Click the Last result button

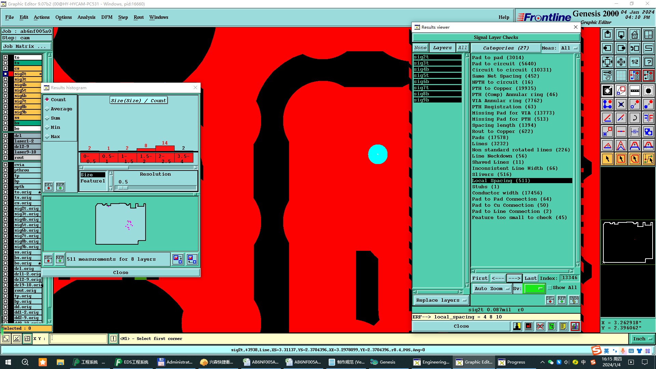point(530,278)
